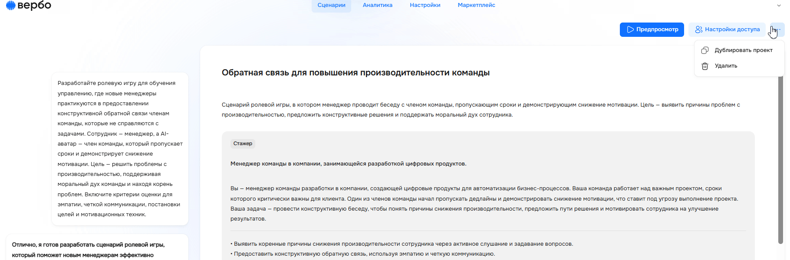Click the trash bin icon
Viewport: 790px width, 260px height.
(x=705, y=66)
